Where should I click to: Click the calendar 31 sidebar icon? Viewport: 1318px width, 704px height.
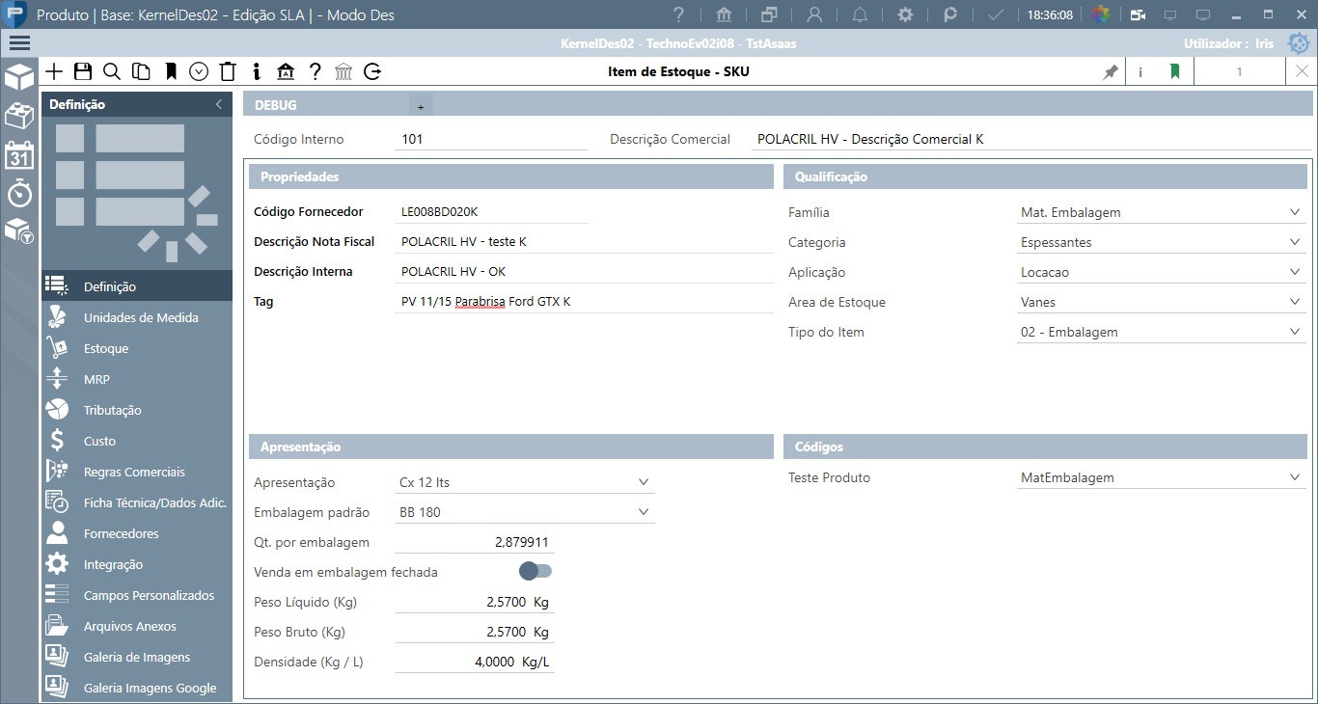[19, 155]
